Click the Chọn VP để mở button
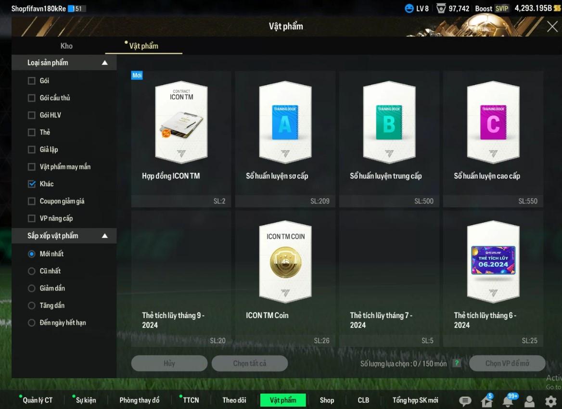The height and width of the screenshot is (409, 562). point(507,363)
